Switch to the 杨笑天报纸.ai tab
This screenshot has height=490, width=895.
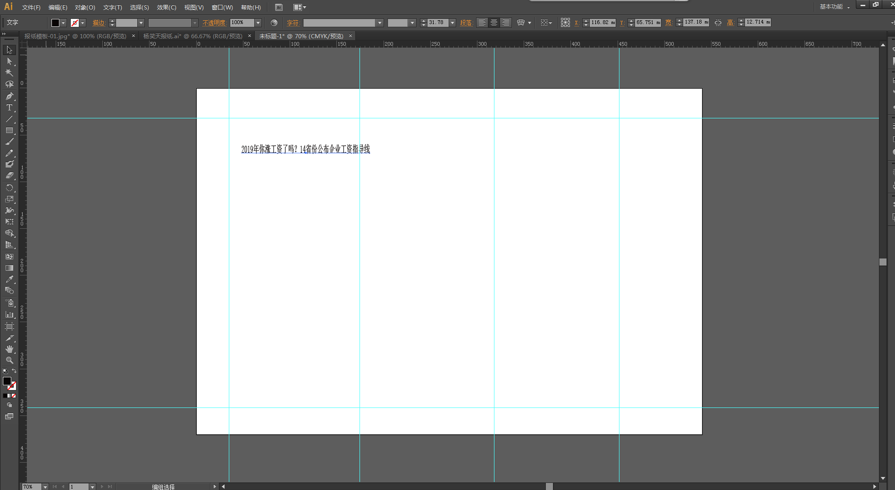click(x=192, y=36)
